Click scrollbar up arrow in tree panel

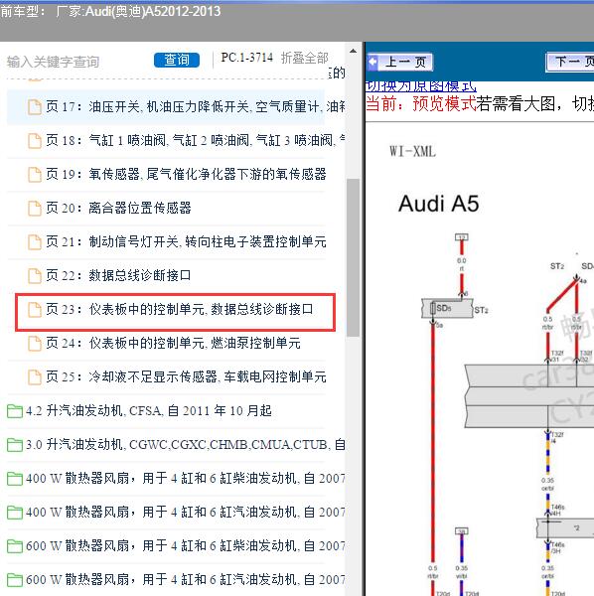tap(353, 51)
